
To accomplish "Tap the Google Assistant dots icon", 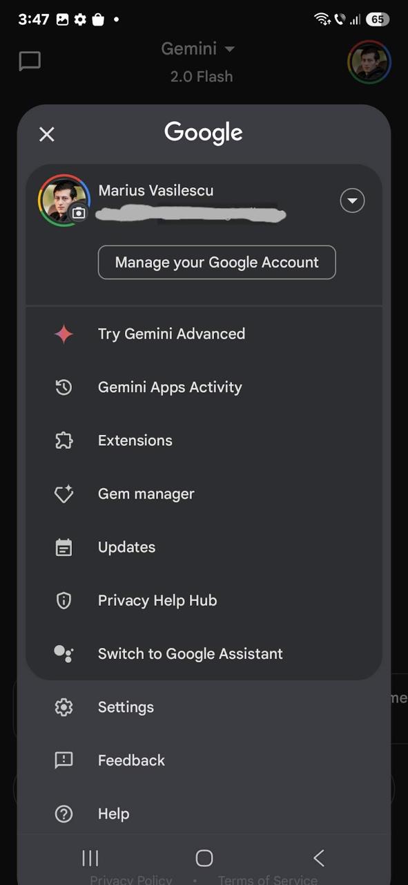I will tap(64, 653).
